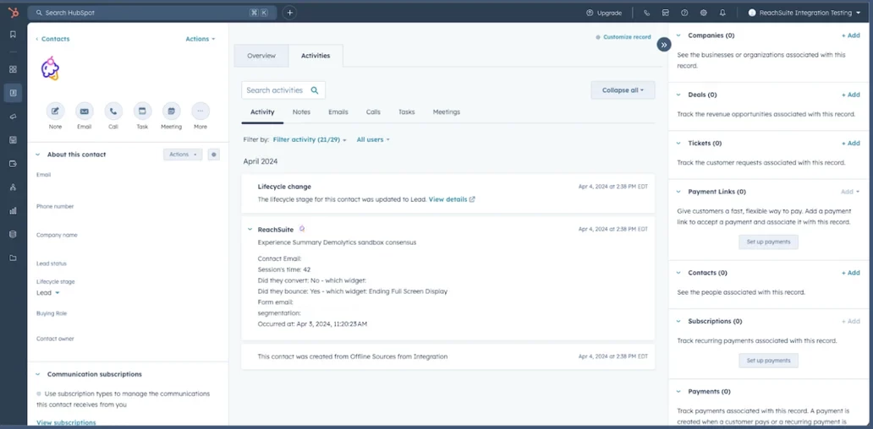
Task: Click Set up payments under Payment Links
Action: pyautogui.click(x=768, y=242)
